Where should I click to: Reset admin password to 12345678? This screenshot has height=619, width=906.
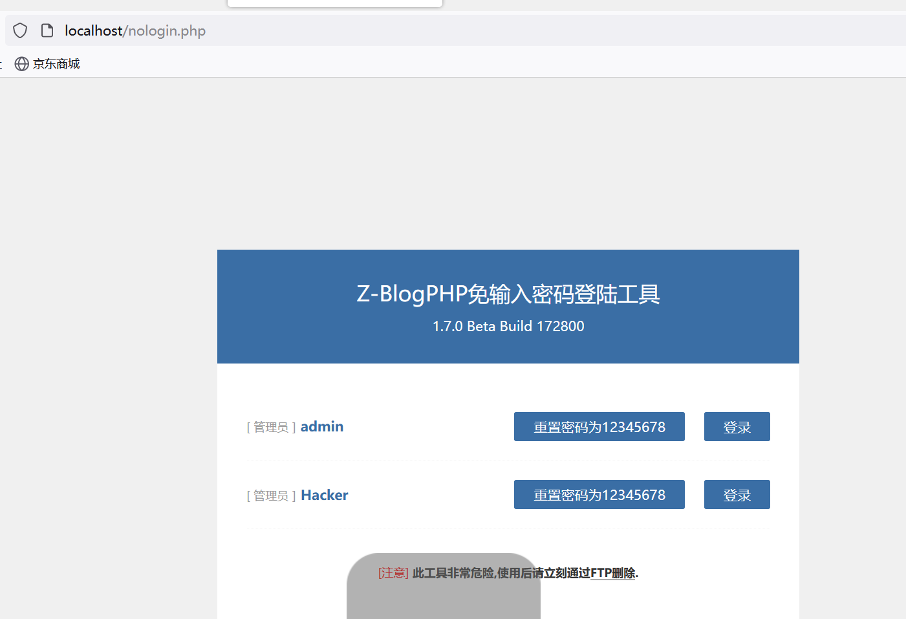click(599, 427)
